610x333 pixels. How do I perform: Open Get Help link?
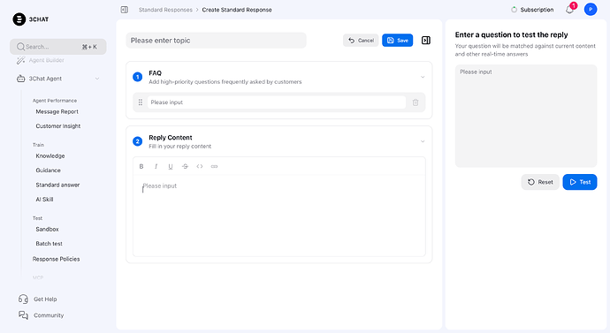(x=45, y=299)
